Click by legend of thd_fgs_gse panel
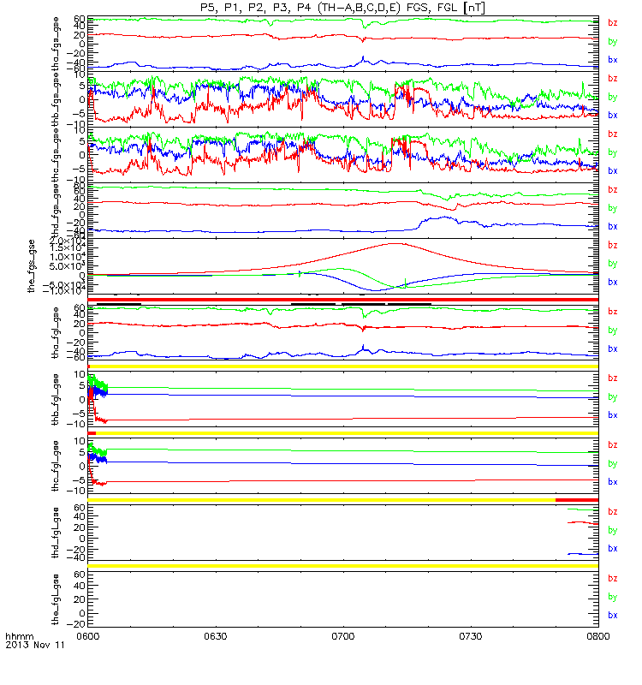 pyautogui.click(x=612, y=208)
